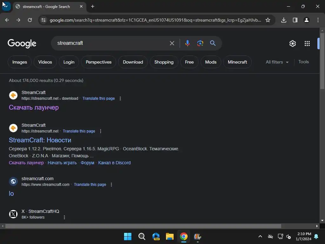Translate the streamcraft.com page
The width and height of the screenshot is (325, 244).
coord(90,185)
